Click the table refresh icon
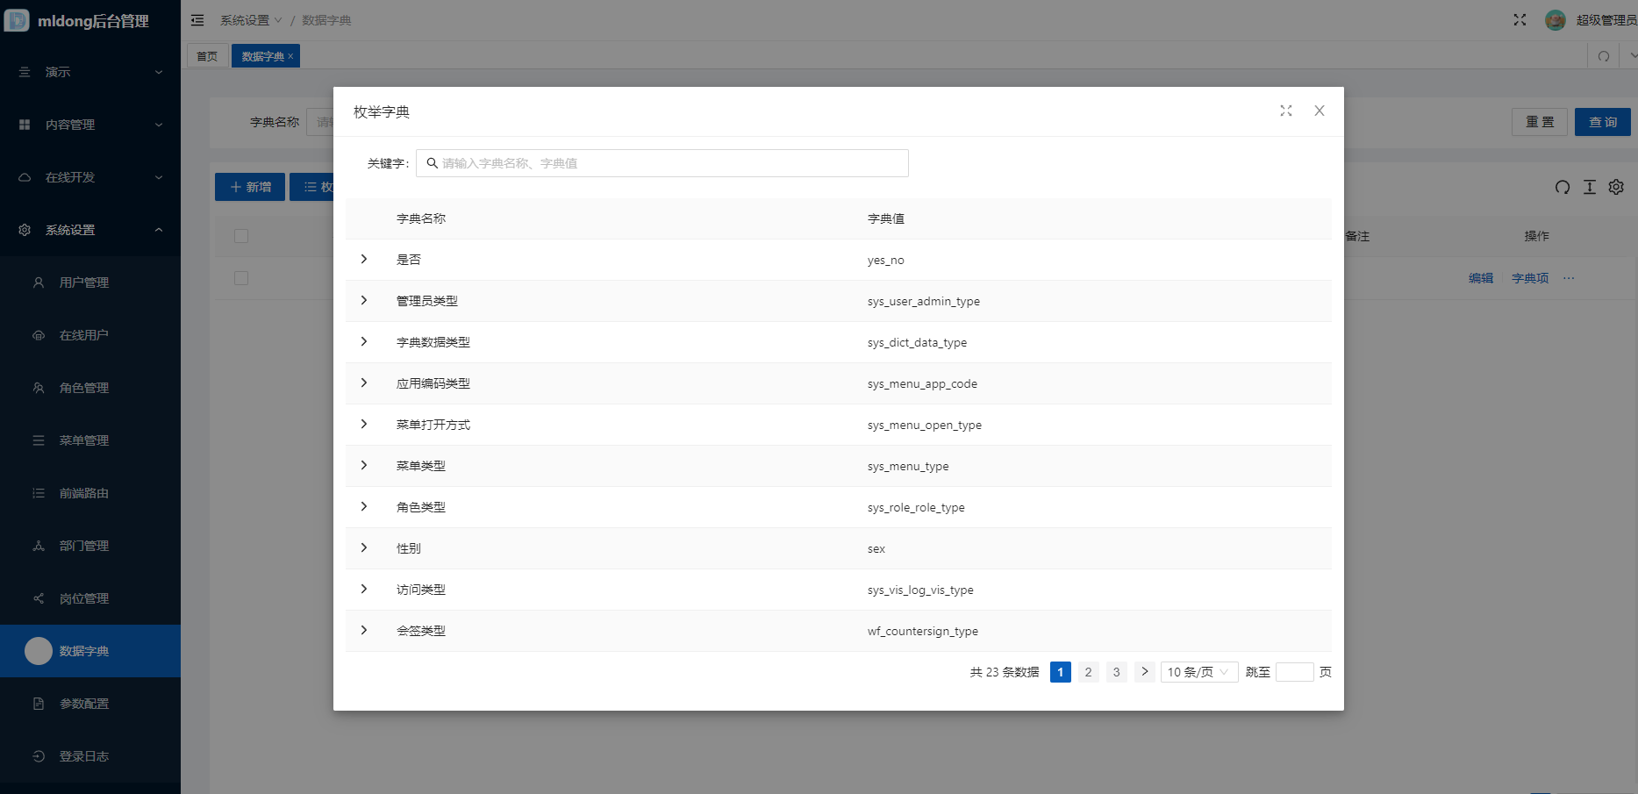Viewport: 1638px width, 794px height. (x=1562, y=187)
